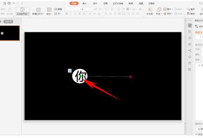Viewport: 203px width, 138px height.
Task: Open the help question mark icon in the sidebar
Action: pos(190,63)
